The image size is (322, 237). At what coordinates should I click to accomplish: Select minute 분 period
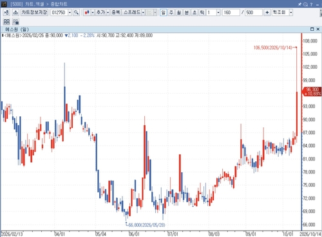pos(187,12)
